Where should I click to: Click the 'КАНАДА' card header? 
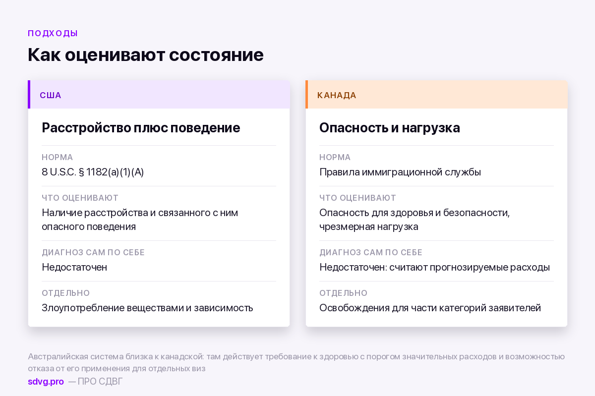pyautogui.click(x=436, y=95)
